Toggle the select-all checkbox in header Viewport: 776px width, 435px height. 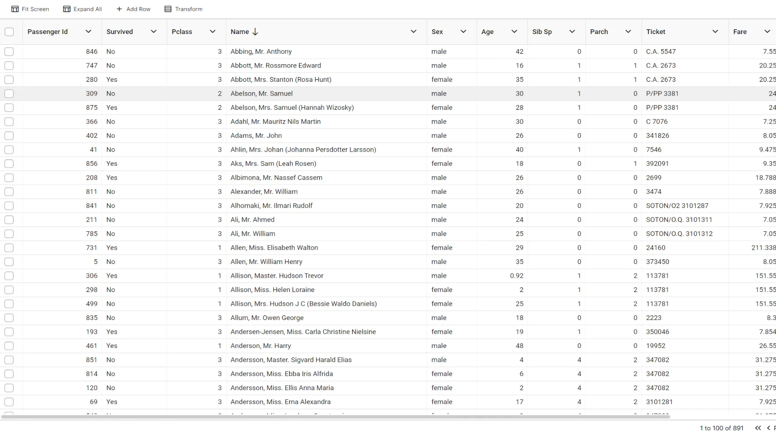click(9, 31)
